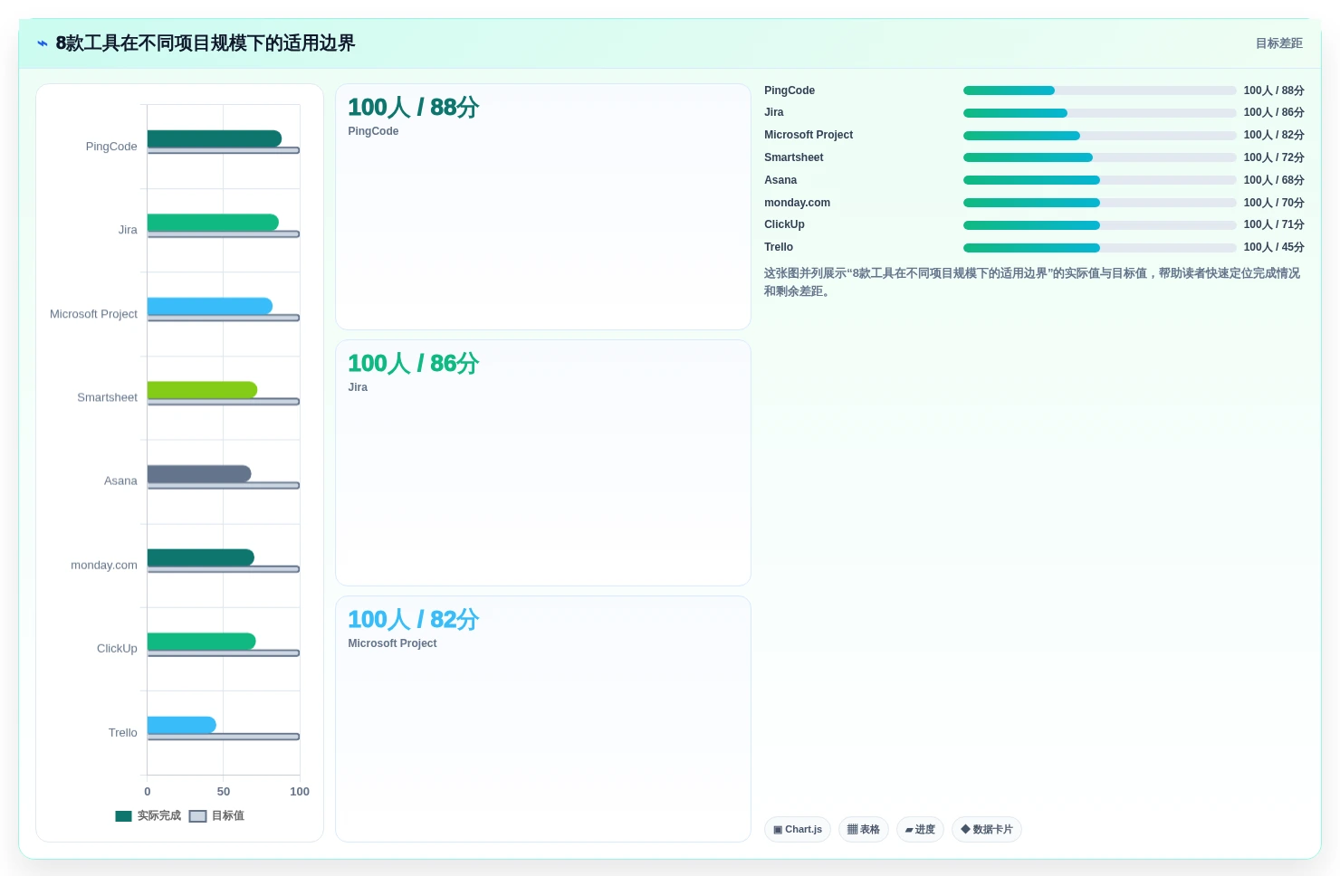The image size is (1340, 876).
Task: Click the monday.com dark teal chart bar
Action: pyautogui.click(x=201, y=557)
